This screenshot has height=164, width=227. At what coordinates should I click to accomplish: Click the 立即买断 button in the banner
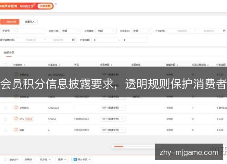tap(45, 6)
